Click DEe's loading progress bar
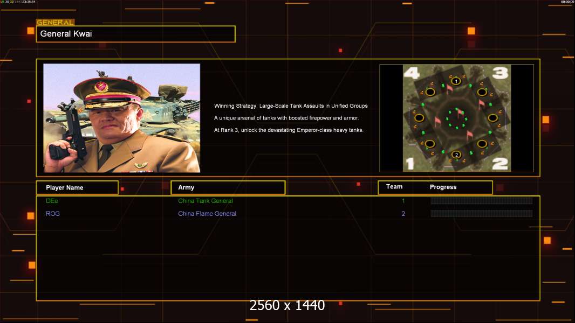Image resolution: width=575 pixels, height=323 pixels. click(x=482, y=200)
